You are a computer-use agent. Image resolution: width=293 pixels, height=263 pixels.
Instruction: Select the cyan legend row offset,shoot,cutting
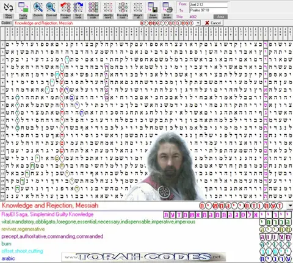coord(22,251)
